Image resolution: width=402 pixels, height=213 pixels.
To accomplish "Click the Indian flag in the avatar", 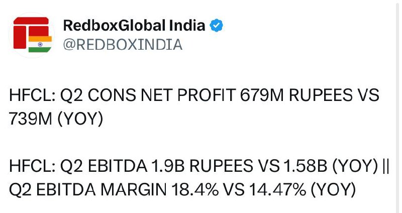I will (x=40, y=43).
